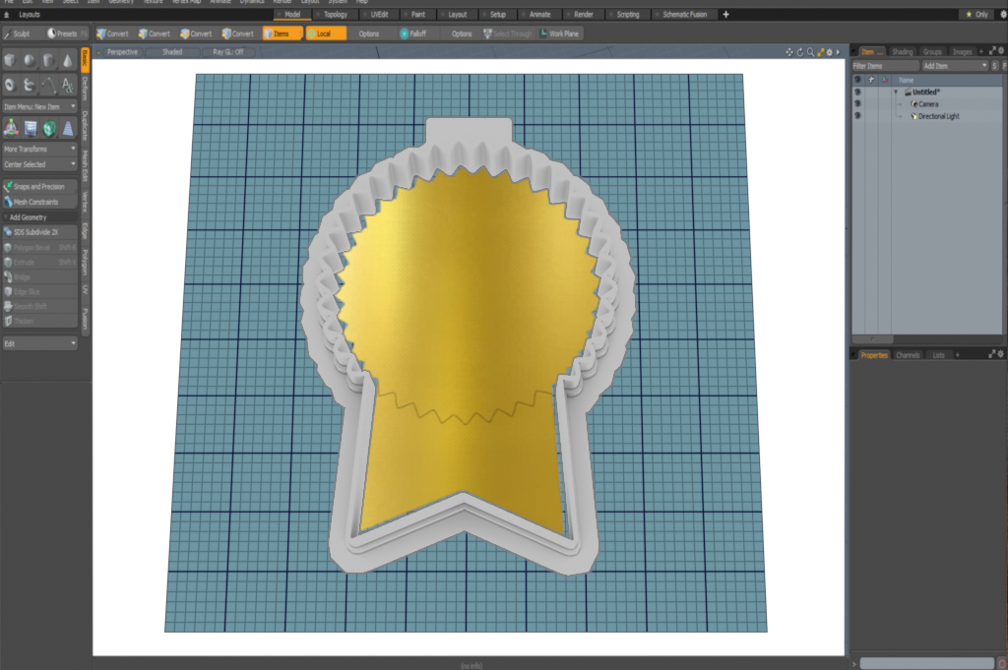Click the Layouts home icon
Viewport: 1008px width, 670px height.
click(7, 14)
